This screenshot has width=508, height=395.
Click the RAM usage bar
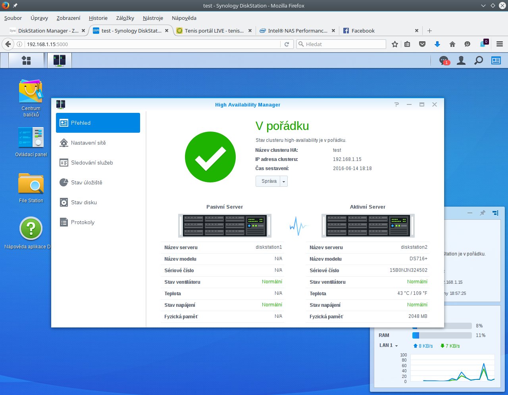[x=442, y=335]
